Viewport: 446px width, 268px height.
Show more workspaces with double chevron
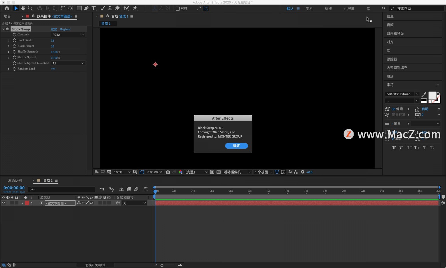[383, 8]
